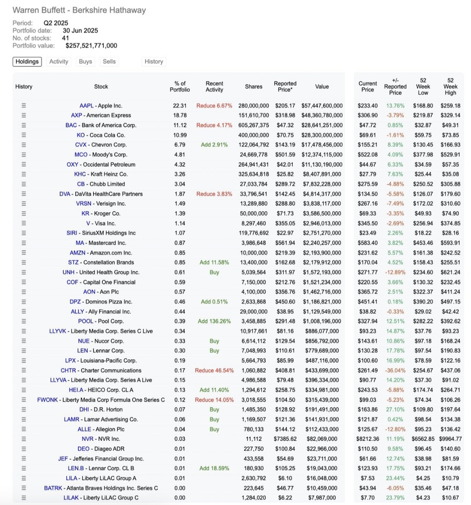
Task: Open history icon for ALLY row
Action: tap(24, 311)
